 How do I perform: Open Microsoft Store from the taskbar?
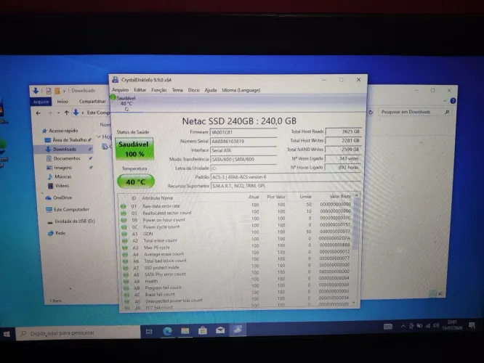coord(203,330)
